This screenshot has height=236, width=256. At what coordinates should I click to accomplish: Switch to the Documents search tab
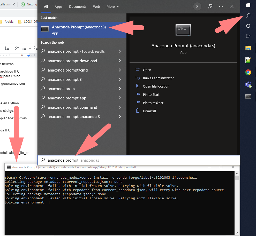78,7
